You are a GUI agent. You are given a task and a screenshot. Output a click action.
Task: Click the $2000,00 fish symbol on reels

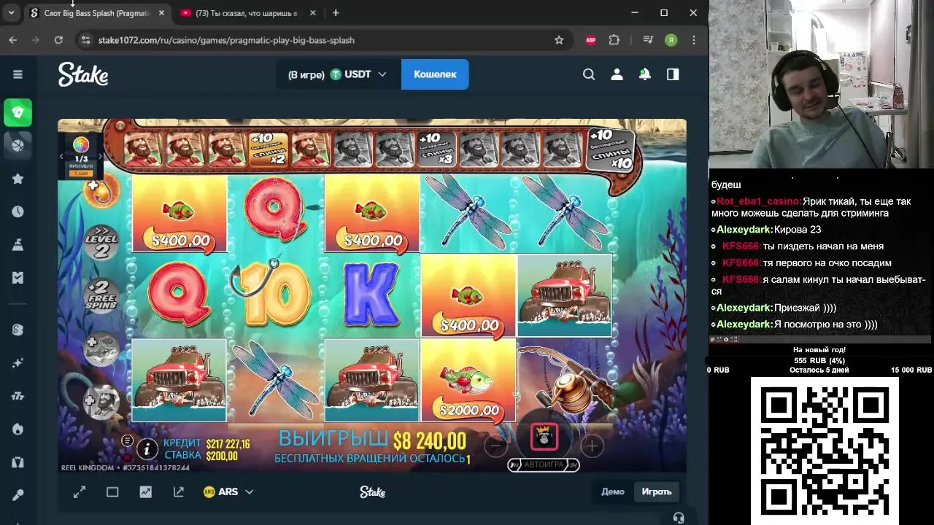468,381
